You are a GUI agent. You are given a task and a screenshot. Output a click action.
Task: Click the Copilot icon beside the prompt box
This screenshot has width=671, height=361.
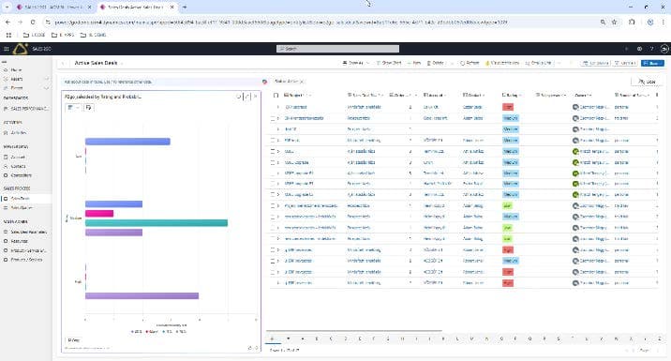pyautogui.click(x=264, y=82)
